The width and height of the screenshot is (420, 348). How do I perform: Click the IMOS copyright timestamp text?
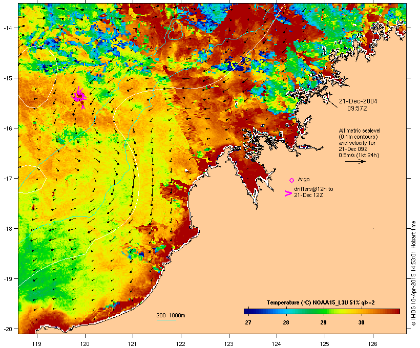pos(413,273)
